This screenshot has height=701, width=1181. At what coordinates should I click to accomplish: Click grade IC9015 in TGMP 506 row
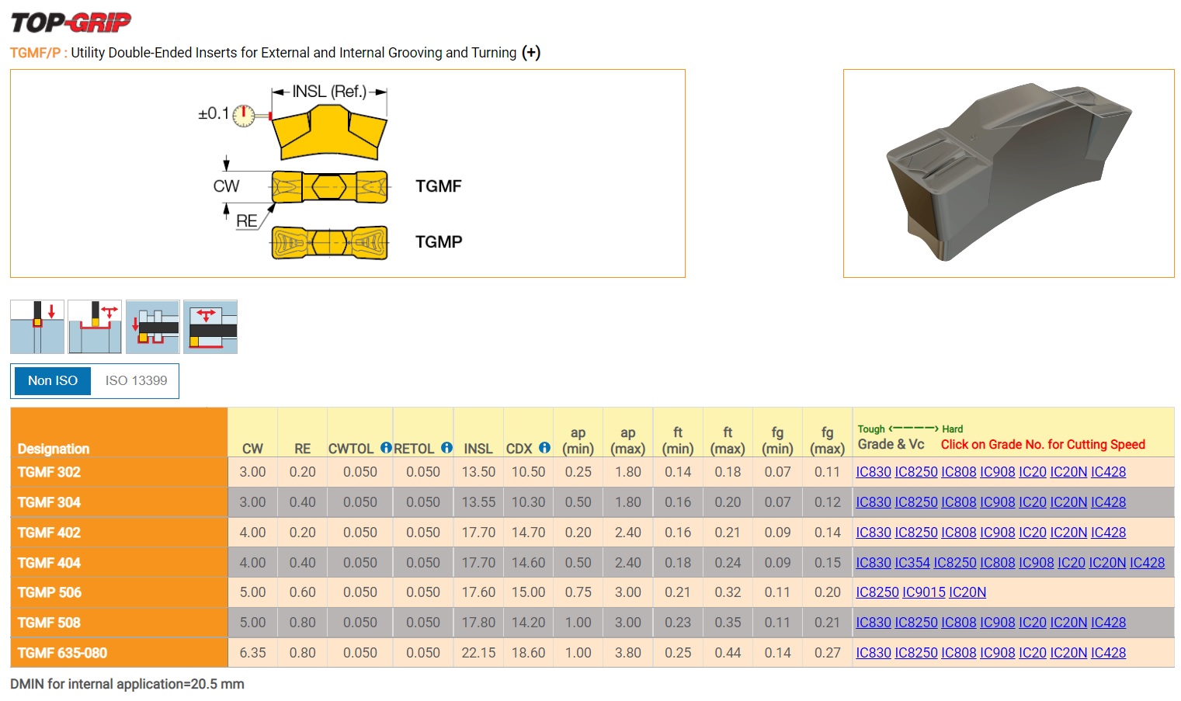[923, 592]
